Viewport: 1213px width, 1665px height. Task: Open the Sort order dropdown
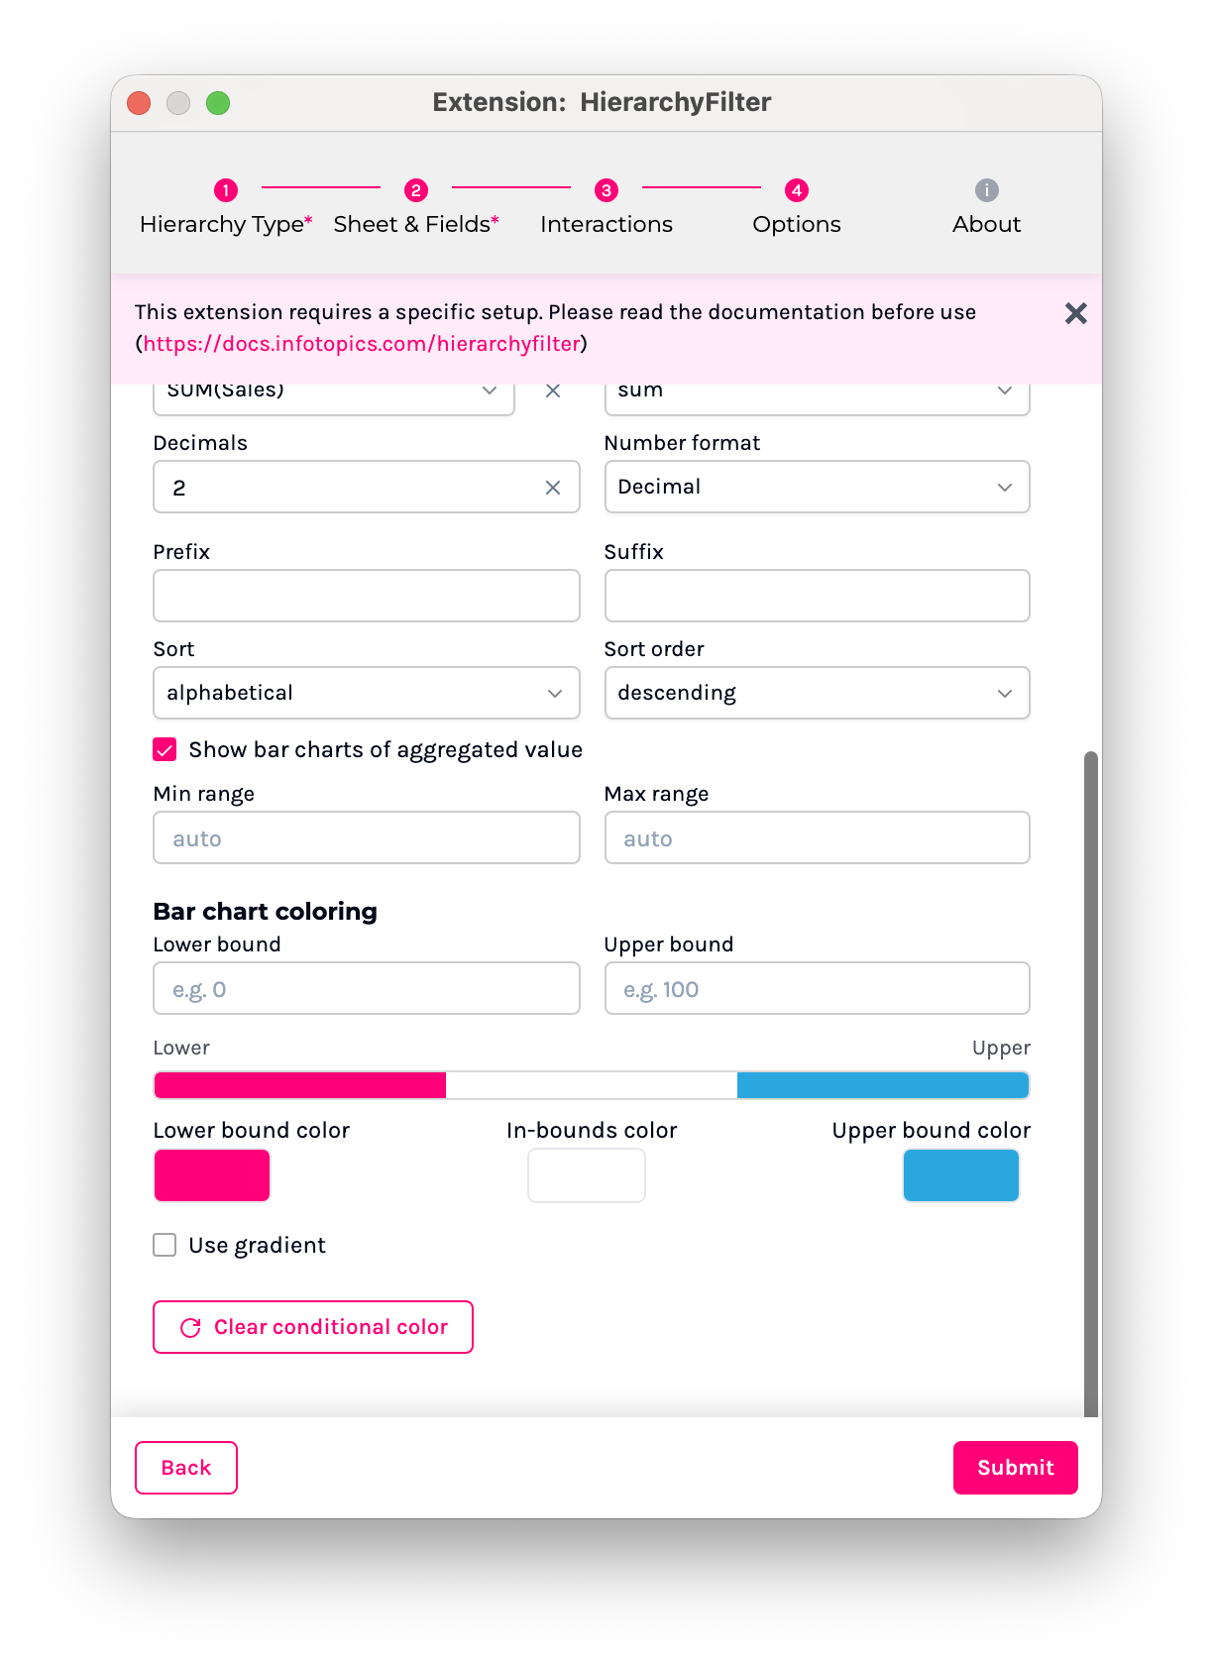(817, 694)
